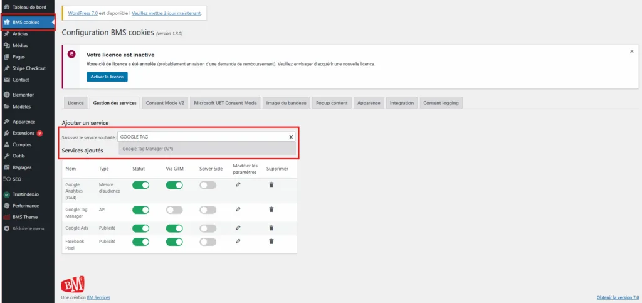Screen dimensions: 642x303
Task: Open the Integration tab
Action: [x=402, y=103]
